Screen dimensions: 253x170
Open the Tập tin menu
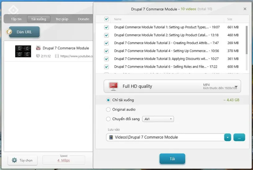pyautogui.click(x=16, y=19)
